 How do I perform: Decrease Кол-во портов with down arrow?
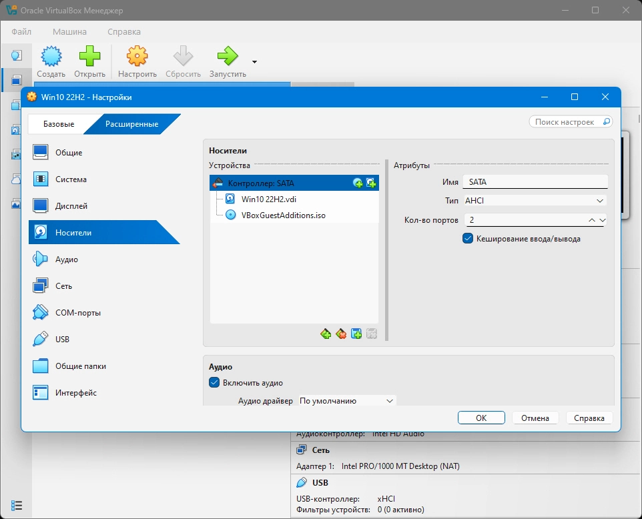point(602,220)
